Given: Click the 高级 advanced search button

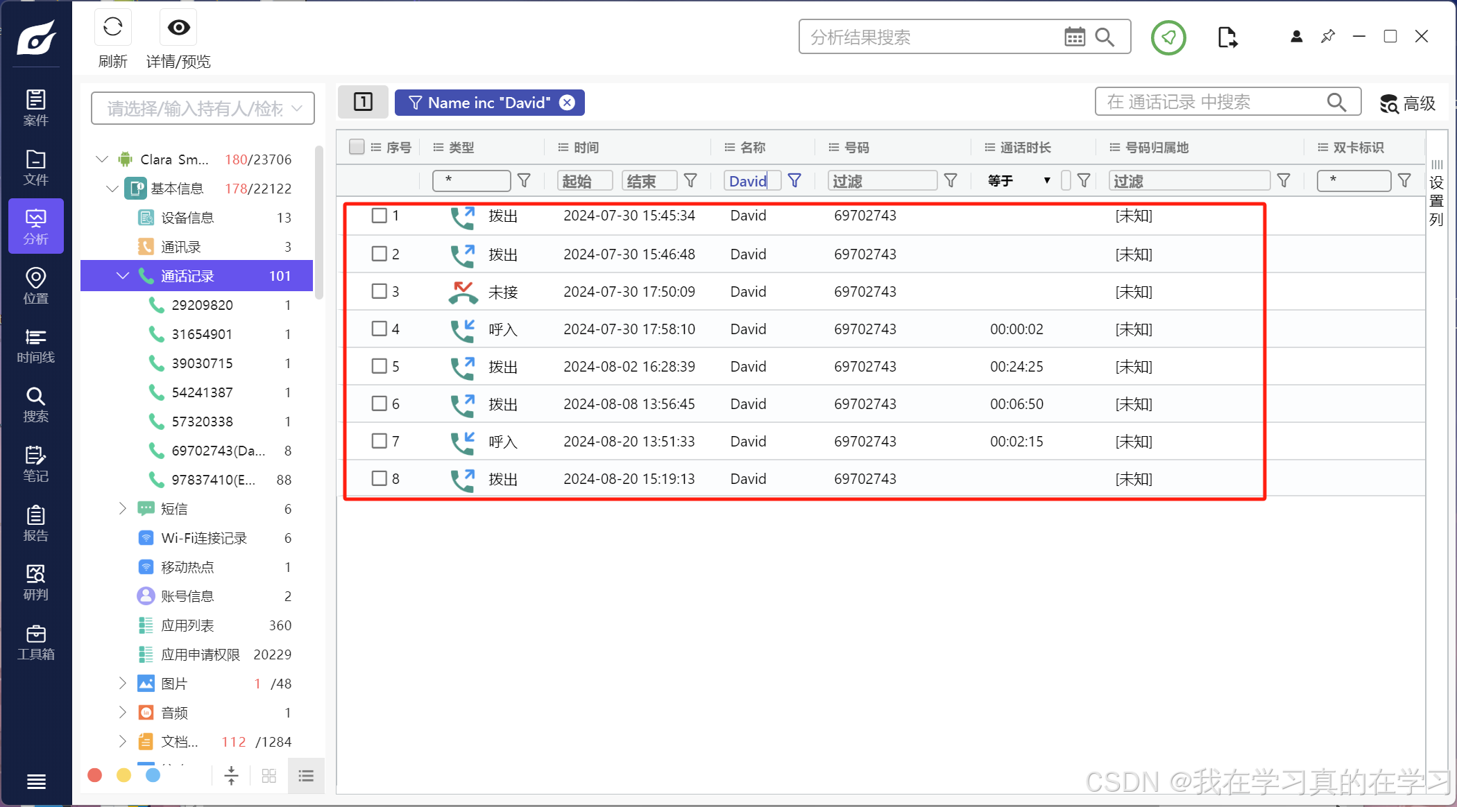Looking at the screenshot, I should click(1407, 103).
